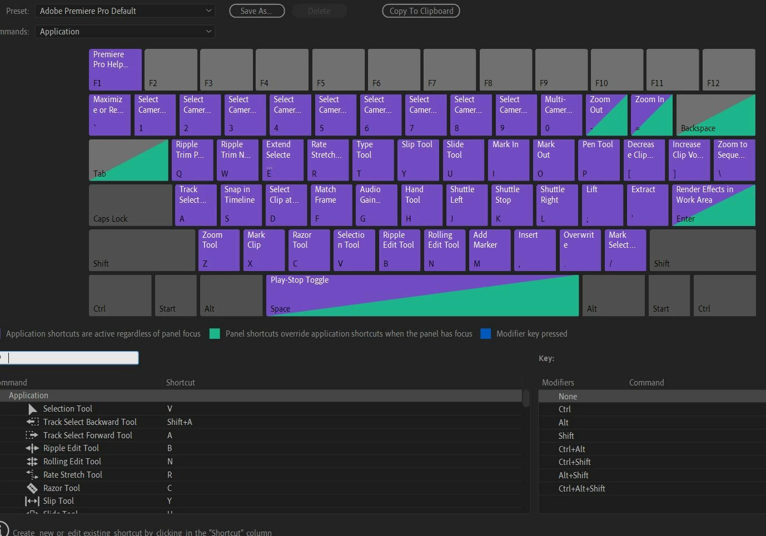The width and height of the screenshot is (766, 536).
Task: Click the shortcut cell Shift+A
Action: [180, 422]
